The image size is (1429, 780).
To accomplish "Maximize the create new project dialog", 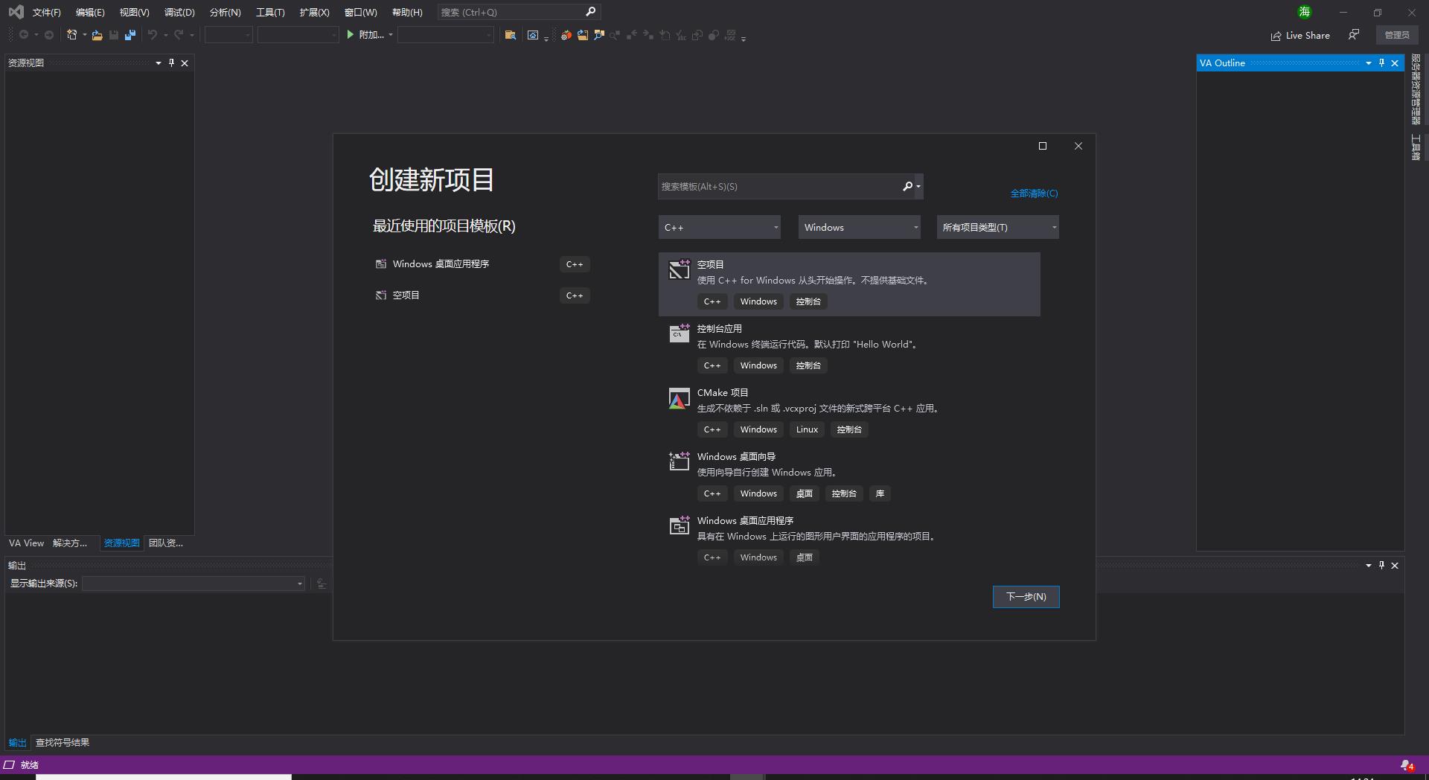I will point(1043,146).
